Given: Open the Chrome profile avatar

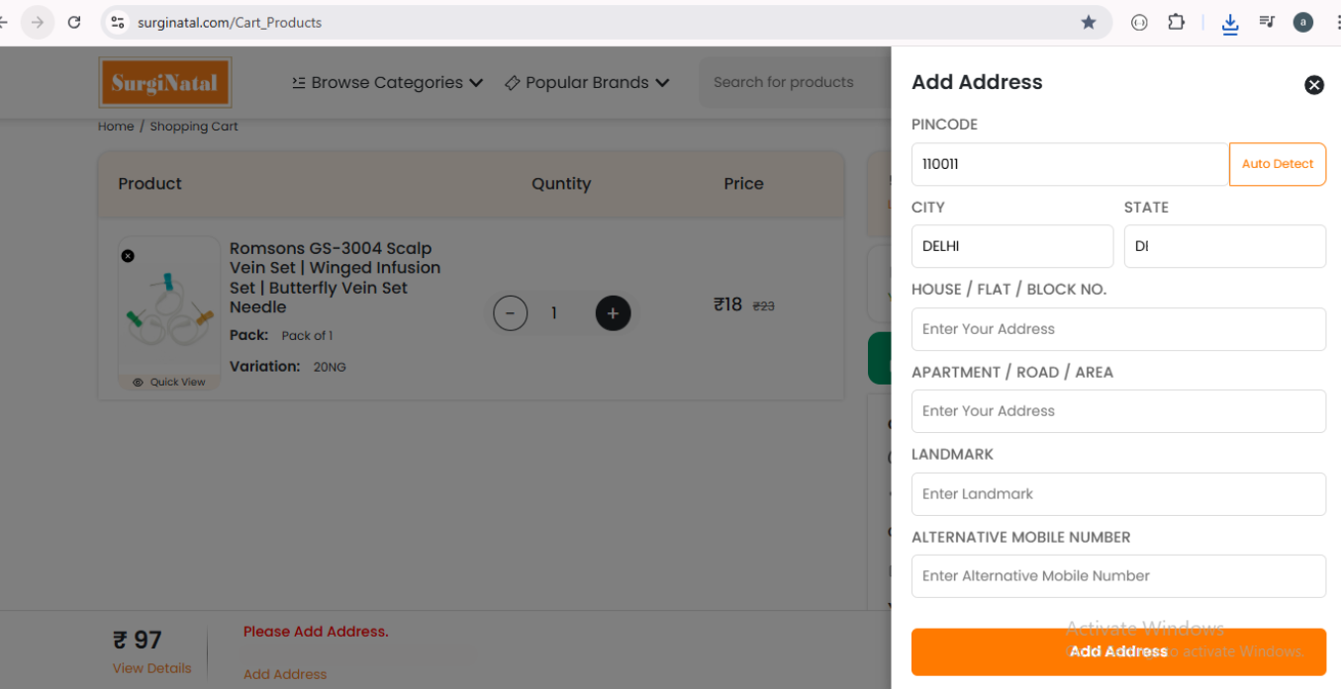Looking at the screenshot, I should click(x=1302, y=22).
